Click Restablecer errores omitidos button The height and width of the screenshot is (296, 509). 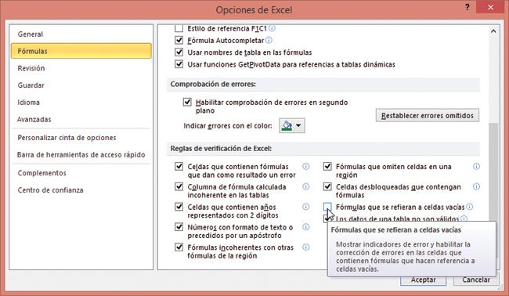tap(428, 116)
